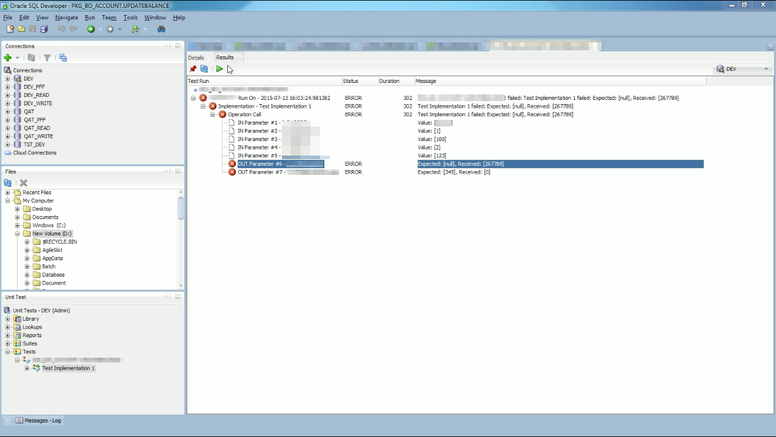The width and height of the screenshot is (776, 437).
Task: Select the Suites node in Unit Test
Action: pyautogui.click(x=30, y=343)
